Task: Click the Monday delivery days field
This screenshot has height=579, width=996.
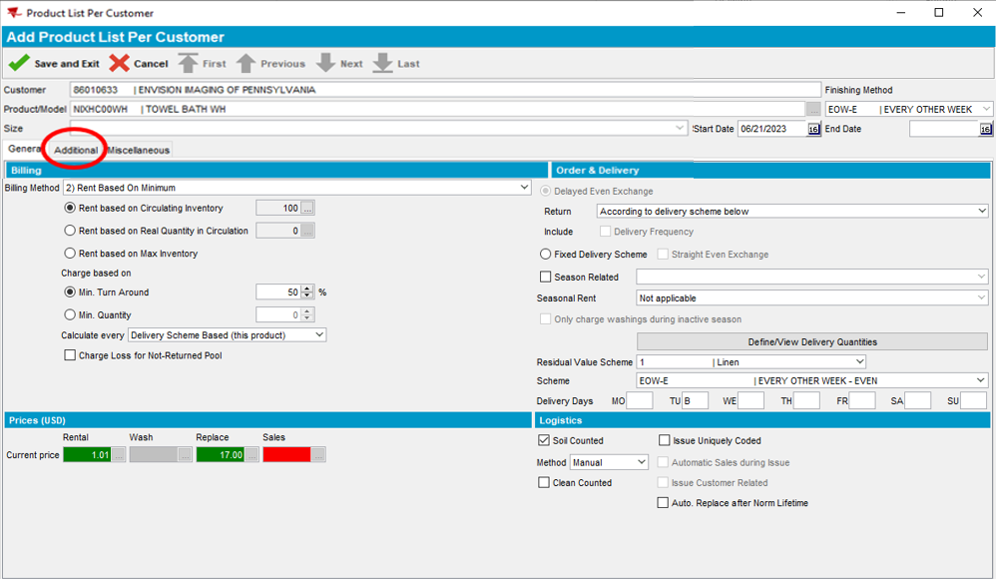Action: point(639,401)
